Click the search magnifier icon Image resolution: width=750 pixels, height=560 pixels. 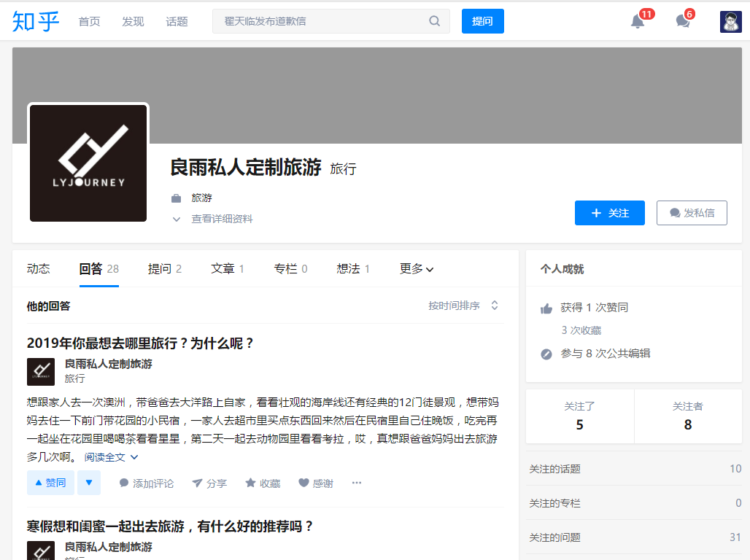click(x=434, y=21)
